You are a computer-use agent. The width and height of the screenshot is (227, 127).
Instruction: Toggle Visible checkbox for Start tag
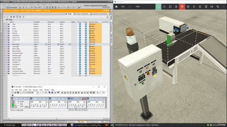click(86, 24)
